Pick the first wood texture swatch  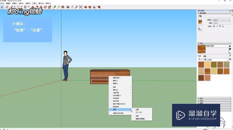[201, 64]
